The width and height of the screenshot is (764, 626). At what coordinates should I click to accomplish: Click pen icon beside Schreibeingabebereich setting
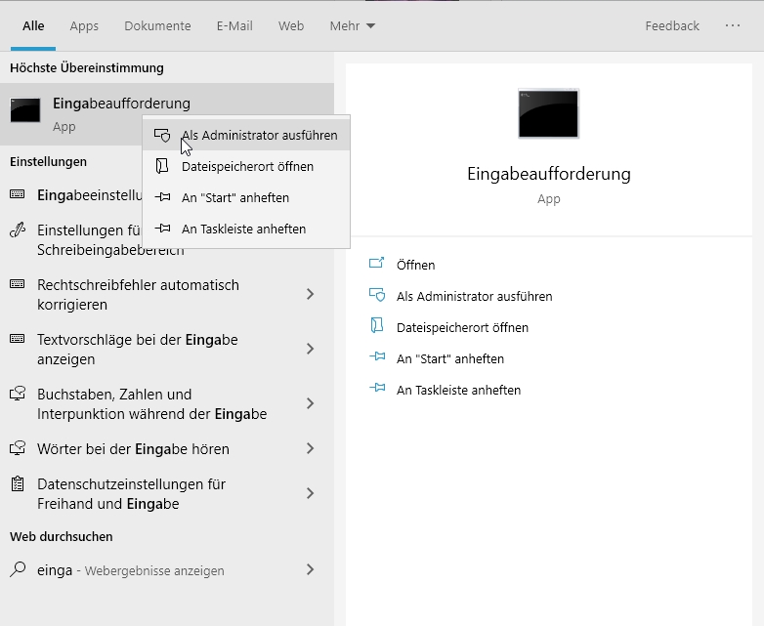coord(18,230)
